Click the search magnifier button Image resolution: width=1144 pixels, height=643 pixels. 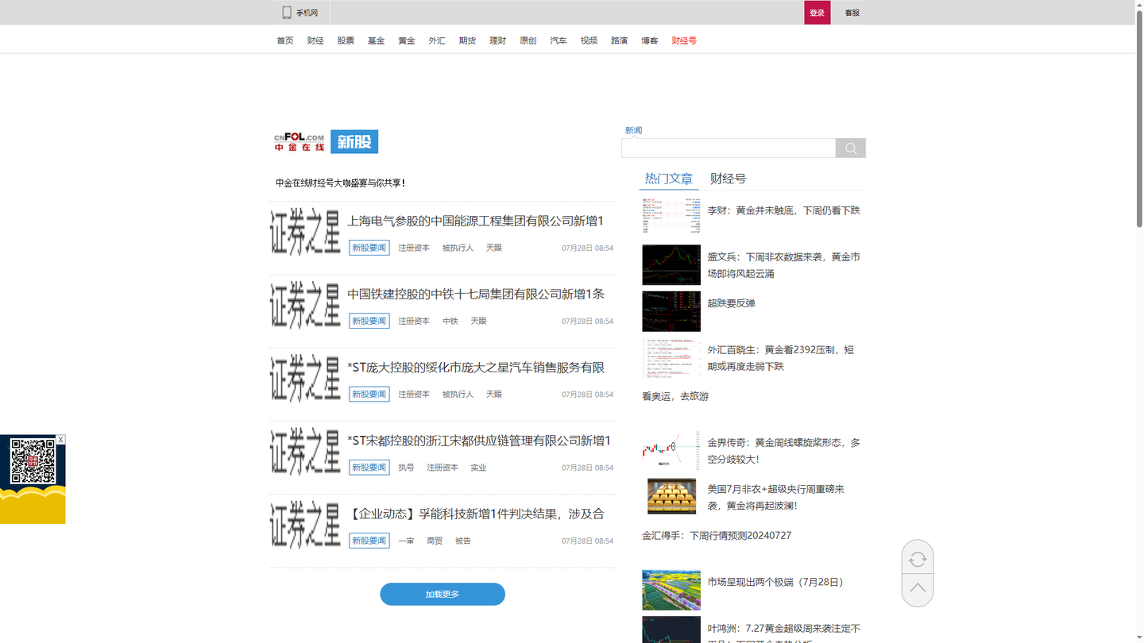pyautogui.click(x=850, y=148)
